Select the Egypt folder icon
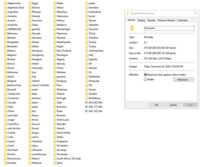The height and width of the screenshot is (167, 203). click(30, 3)
